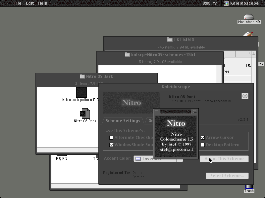
Task: Click the JKLMNO window folder title icon
Action: tap(170, 40)
